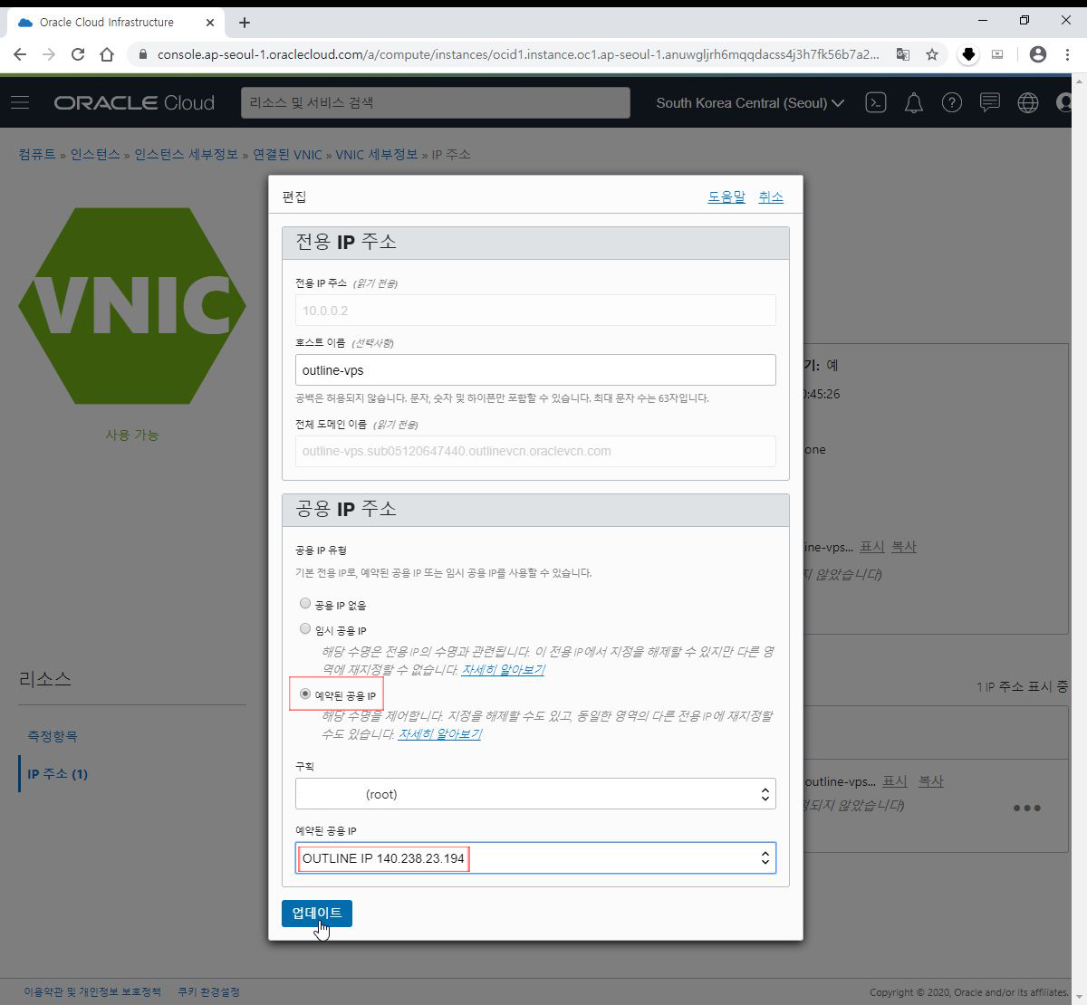Open '자세히 알아보기' link under 임시 공용 IP
The width and height of the screenshot is (1087, 1005).
click(503, 670)
